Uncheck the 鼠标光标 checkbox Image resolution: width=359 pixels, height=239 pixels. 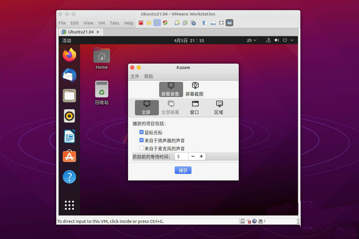(x=142, y=132)
